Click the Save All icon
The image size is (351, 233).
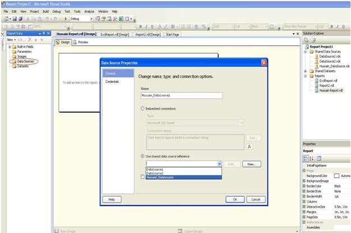[20, 19]
